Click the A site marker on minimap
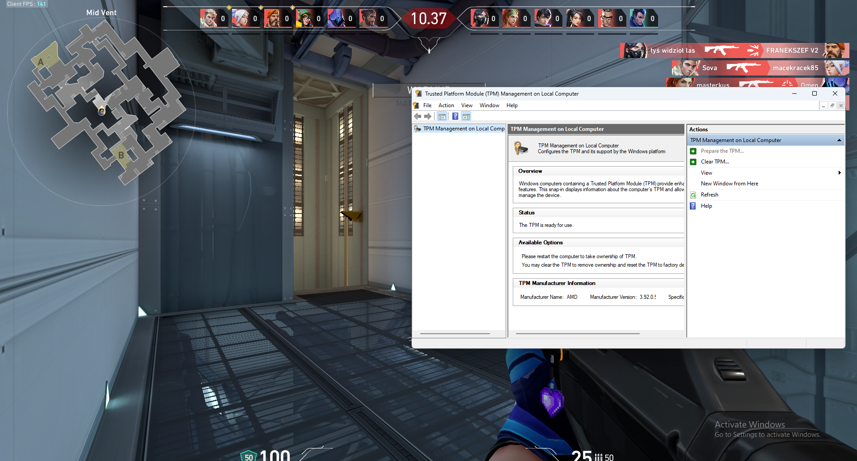Viewport: 857px width, 461px height. coord(41,62)
